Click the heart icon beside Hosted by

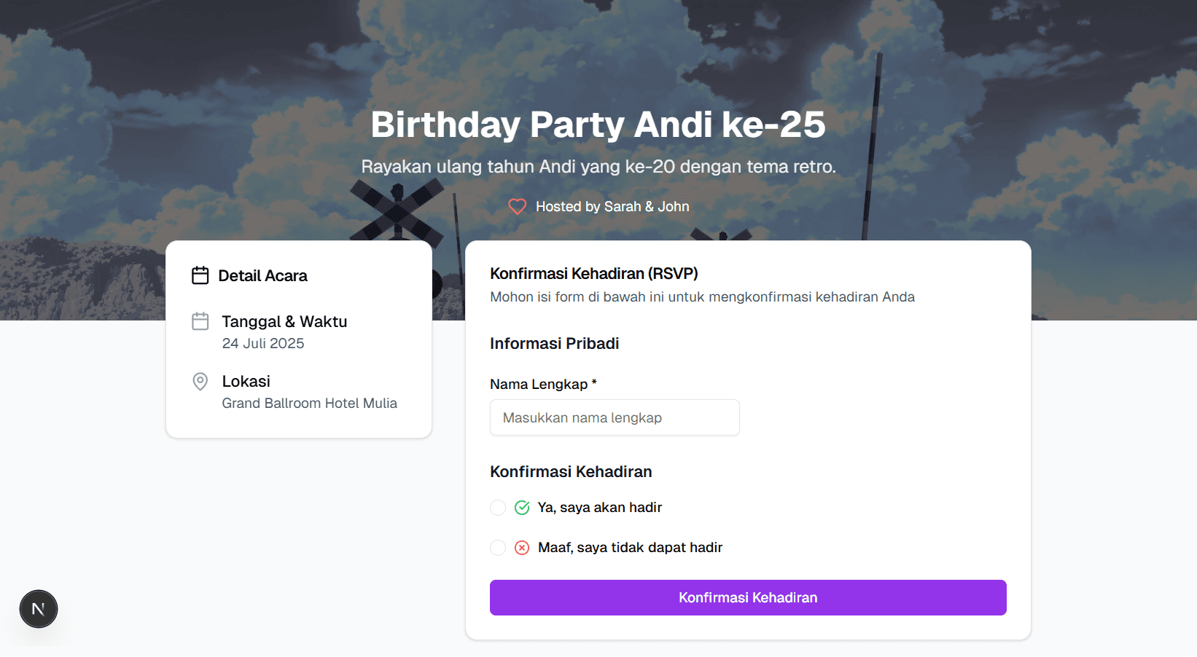pos(517,207)
